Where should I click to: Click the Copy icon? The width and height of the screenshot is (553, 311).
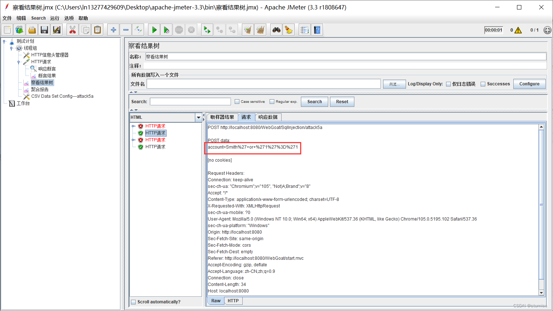[85, 30]
